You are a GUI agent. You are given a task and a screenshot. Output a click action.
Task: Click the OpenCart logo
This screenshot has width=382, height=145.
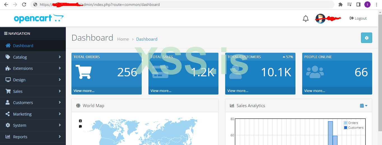(39, 19)
